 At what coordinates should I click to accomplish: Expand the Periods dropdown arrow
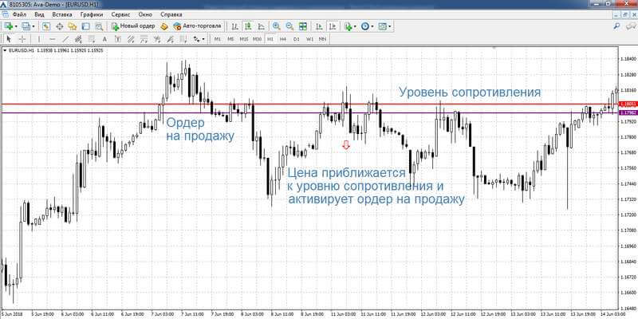point(372,27)
